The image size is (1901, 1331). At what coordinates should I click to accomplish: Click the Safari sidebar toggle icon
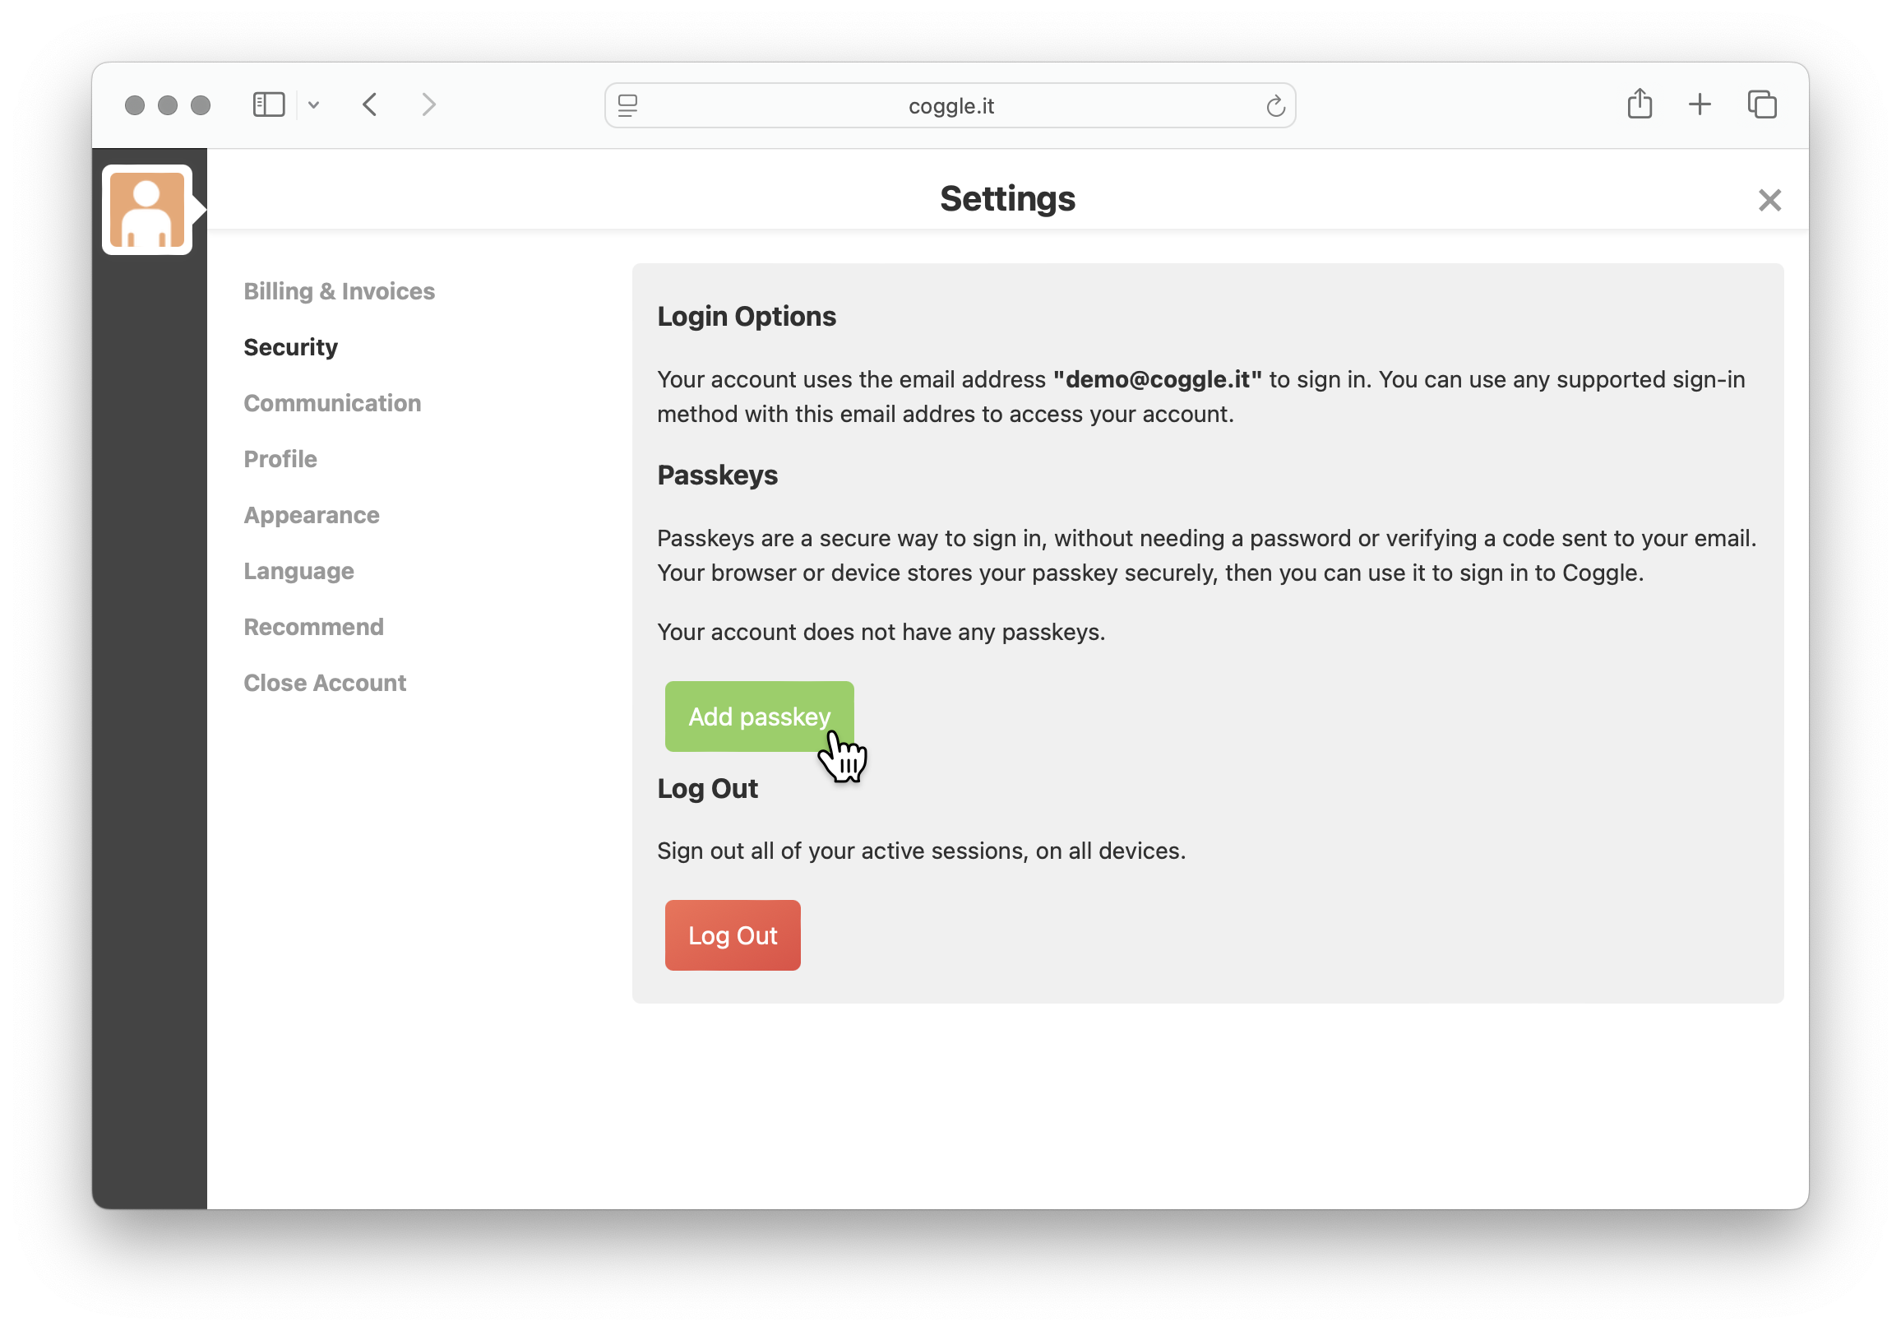coord(268,105)
